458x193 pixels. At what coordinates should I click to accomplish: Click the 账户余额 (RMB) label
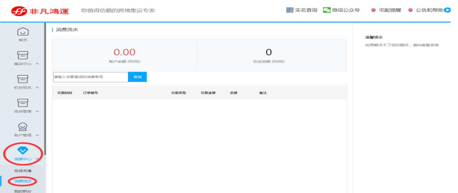click(124, 62)
